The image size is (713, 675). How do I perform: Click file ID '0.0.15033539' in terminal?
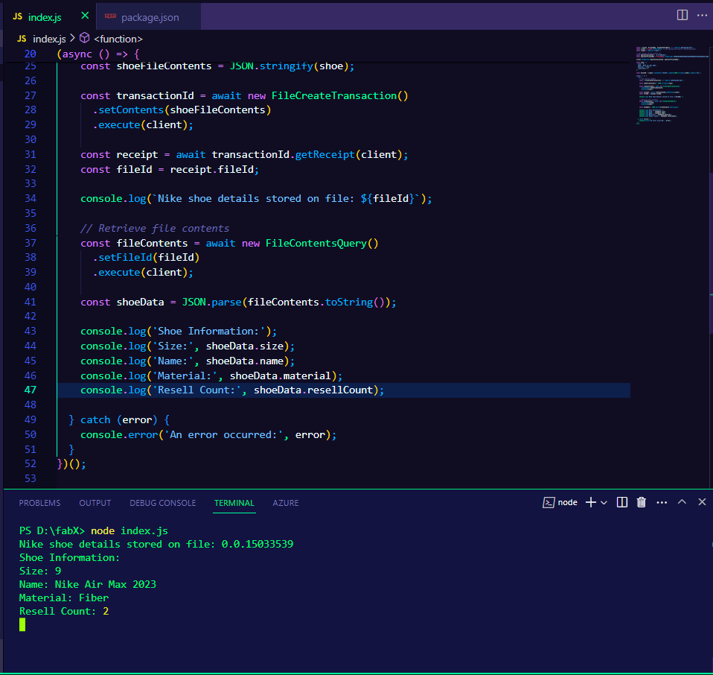pyautogui.click(x=258, y=545)
